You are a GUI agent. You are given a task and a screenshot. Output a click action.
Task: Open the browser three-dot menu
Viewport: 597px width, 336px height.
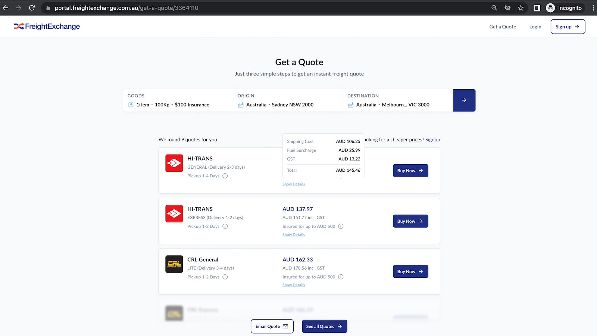pyautogui.click(x=593, y=8)
